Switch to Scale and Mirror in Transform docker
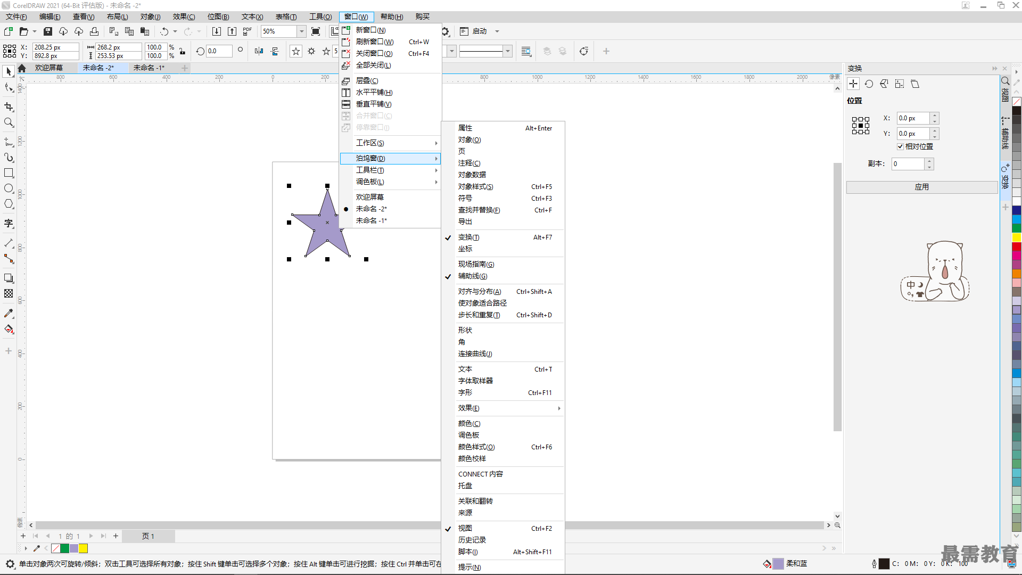The width and height of the screenshot is (1022, 575). 884,84
